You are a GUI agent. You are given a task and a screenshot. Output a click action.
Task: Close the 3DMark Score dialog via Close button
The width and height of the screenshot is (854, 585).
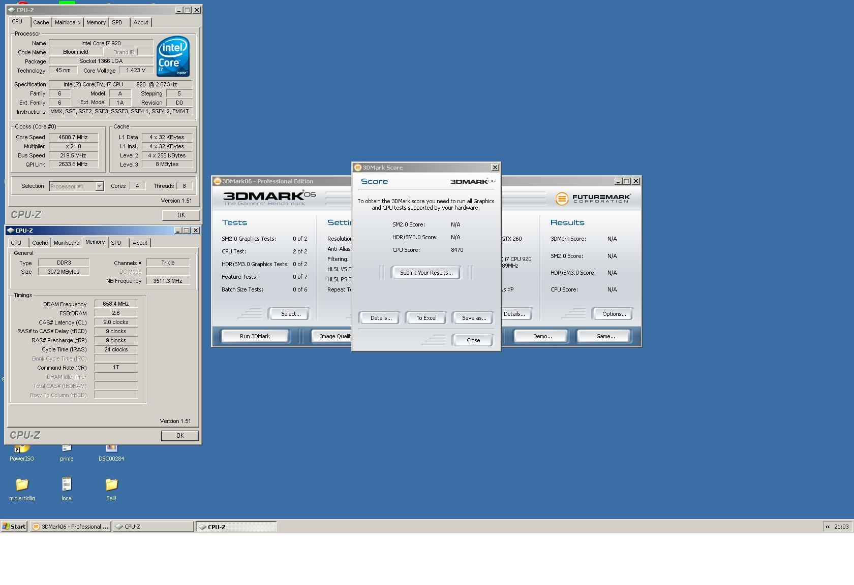coord(473,340)
